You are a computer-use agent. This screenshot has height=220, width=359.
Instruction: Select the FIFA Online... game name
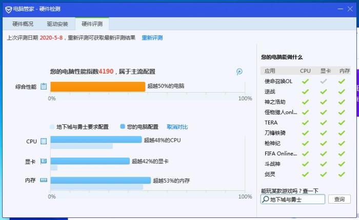click(281, 154)
